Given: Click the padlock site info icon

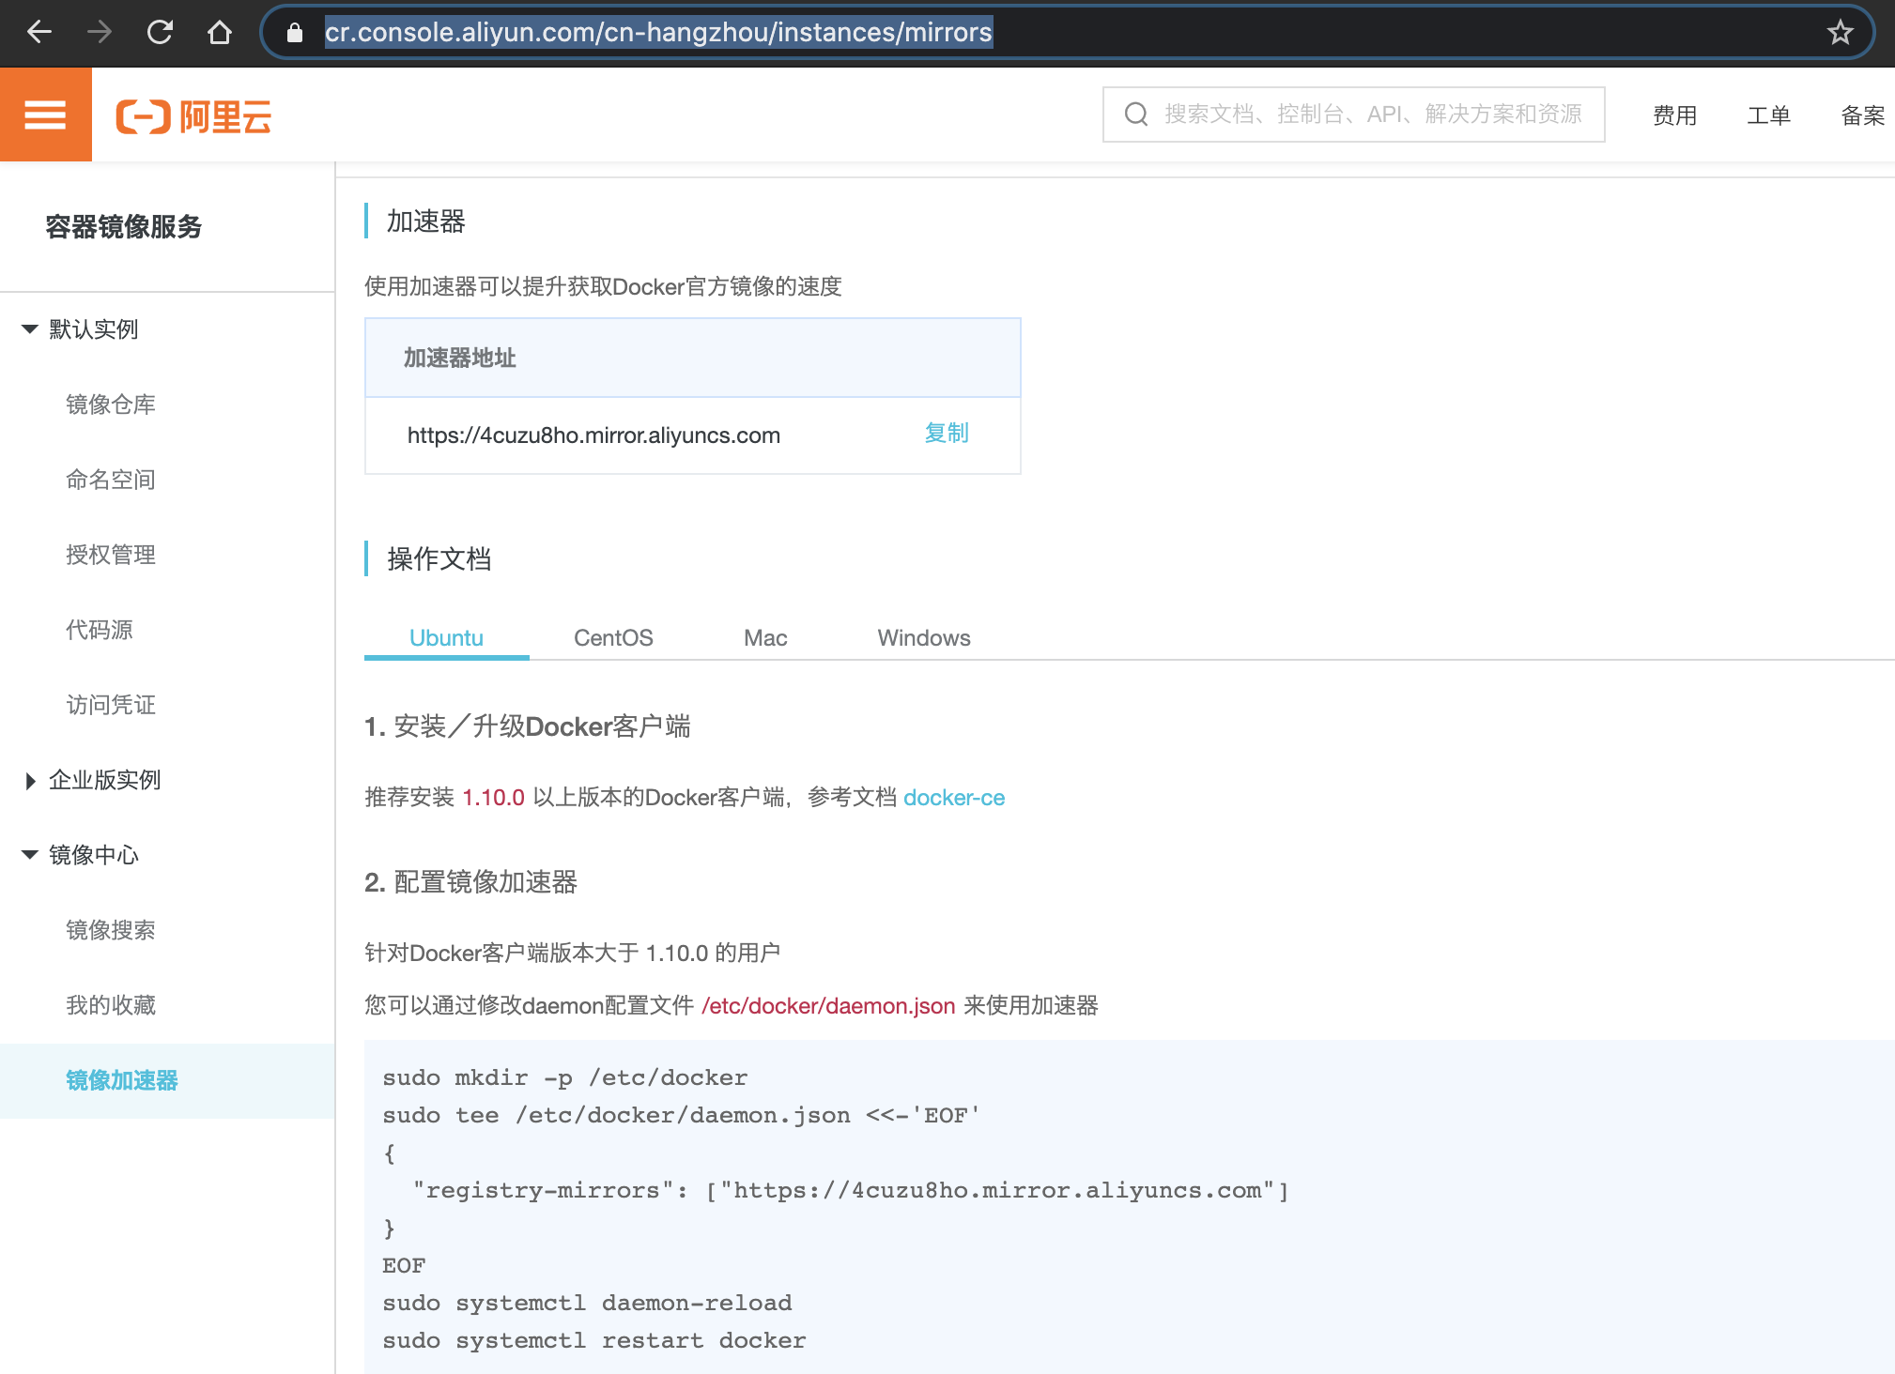Looking at the screenshot, I should (295, 33).
